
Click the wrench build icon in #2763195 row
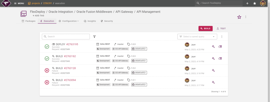click(x=213, y=47)
